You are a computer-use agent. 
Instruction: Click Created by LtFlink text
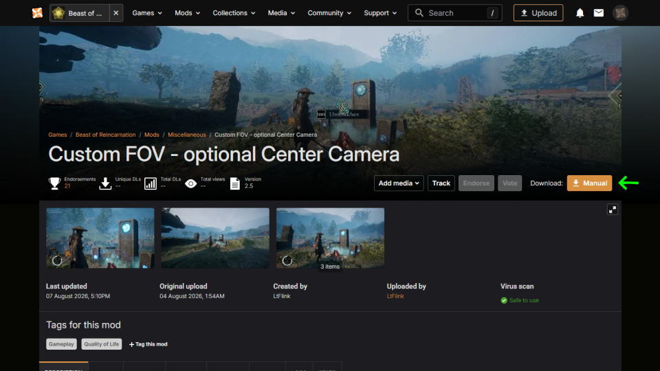[282, 296]
